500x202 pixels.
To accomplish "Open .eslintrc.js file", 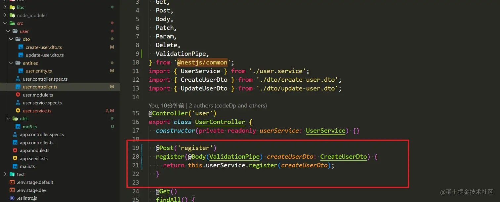I will (x=27, y=198).
